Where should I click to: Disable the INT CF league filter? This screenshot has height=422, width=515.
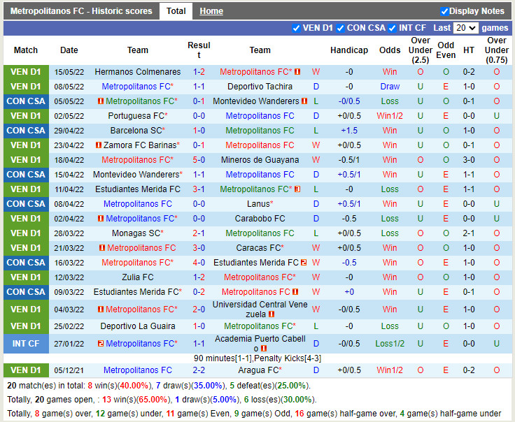(393, 28)
